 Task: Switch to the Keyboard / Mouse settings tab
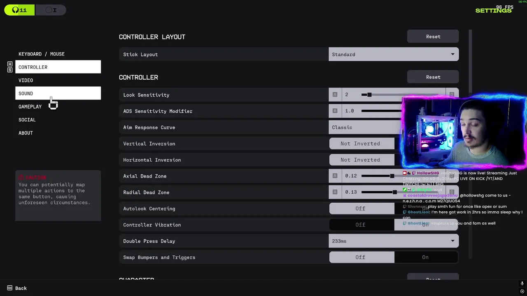[58, 54]
